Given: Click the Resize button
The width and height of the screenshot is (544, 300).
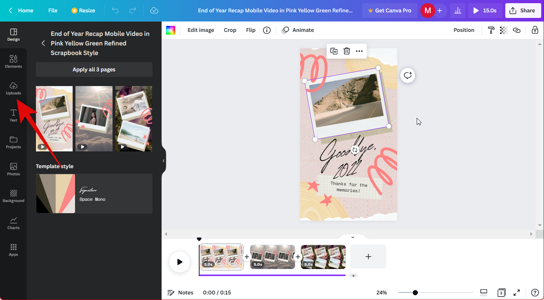Looking at the screenshot, I should point(83,11).
